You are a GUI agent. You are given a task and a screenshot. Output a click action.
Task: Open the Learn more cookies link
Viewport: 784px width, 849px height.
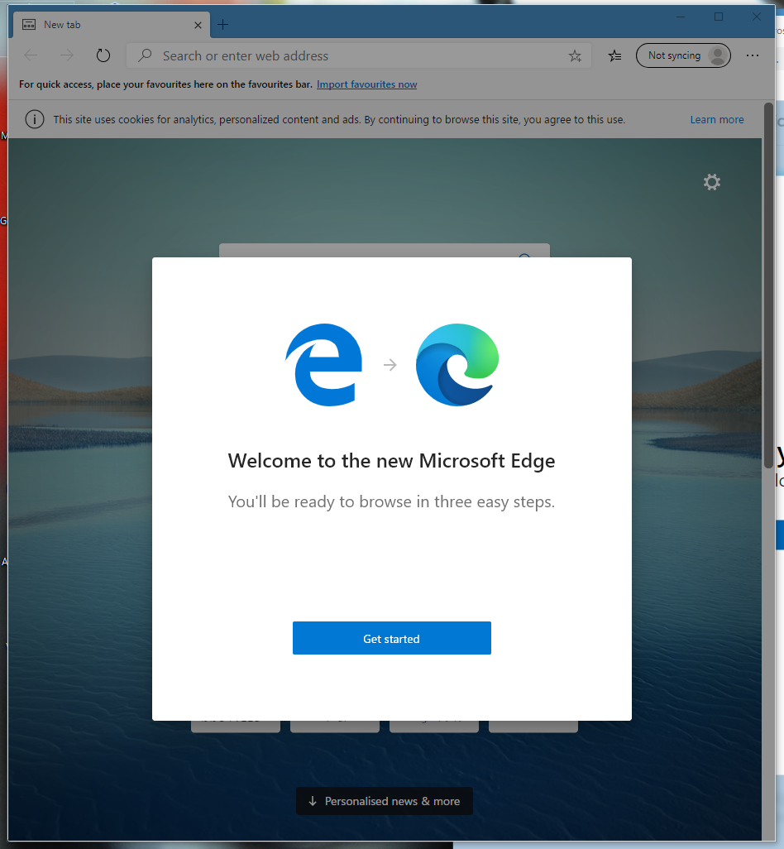pos(717,120)
